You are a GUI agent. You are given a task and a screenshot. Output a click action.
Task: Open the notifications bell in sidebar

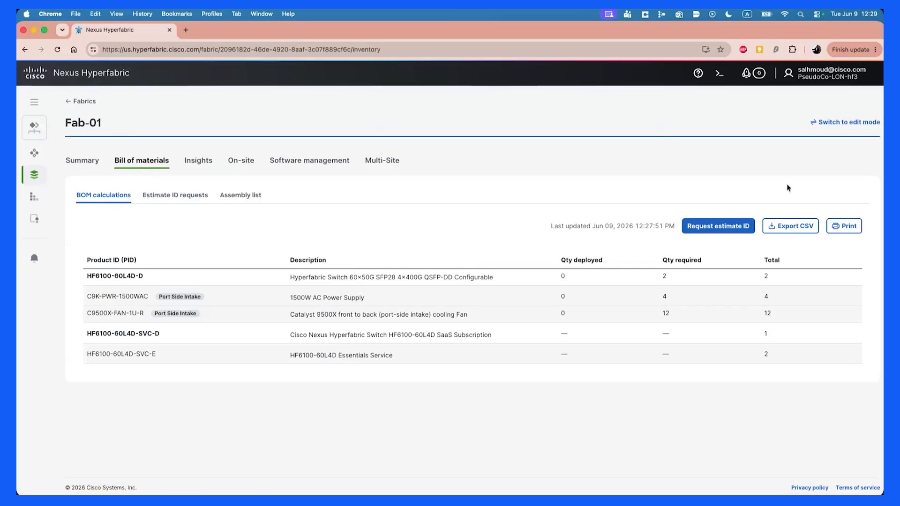(x=34, y=258)
